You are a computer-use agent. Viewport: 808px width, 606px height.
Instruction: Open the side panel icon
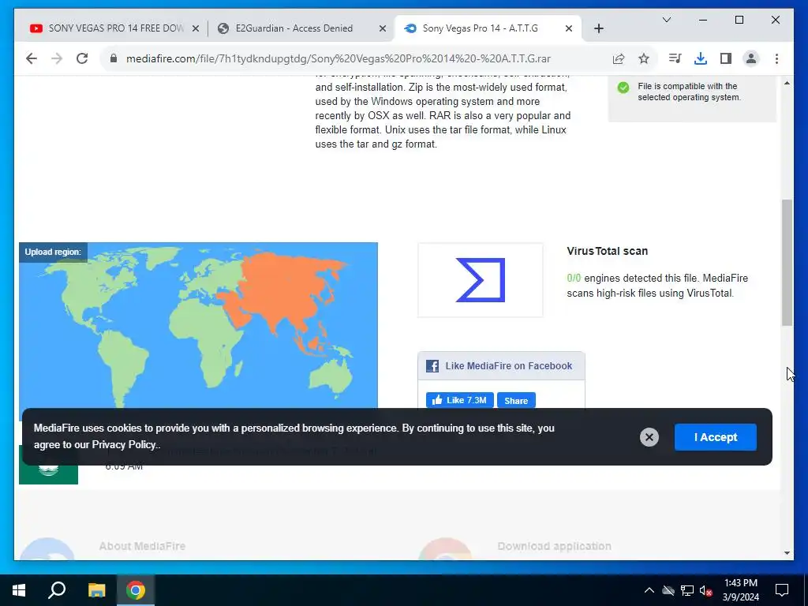pos(726,58)
